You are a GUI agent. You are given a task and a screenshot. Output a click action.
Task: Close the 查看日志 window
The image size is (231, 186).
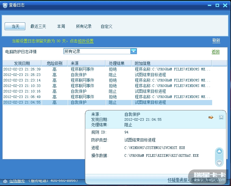tap(225, 6)
